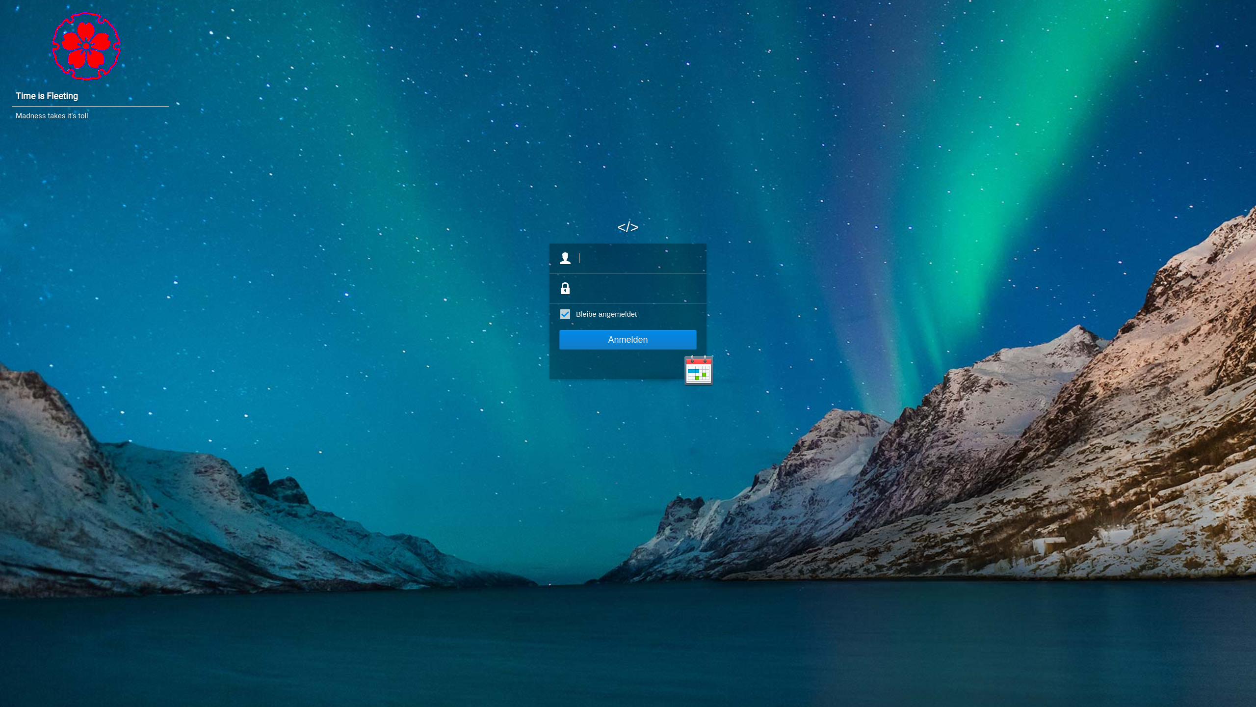Click the empty login panel area below Anmelden

point(613,364)
